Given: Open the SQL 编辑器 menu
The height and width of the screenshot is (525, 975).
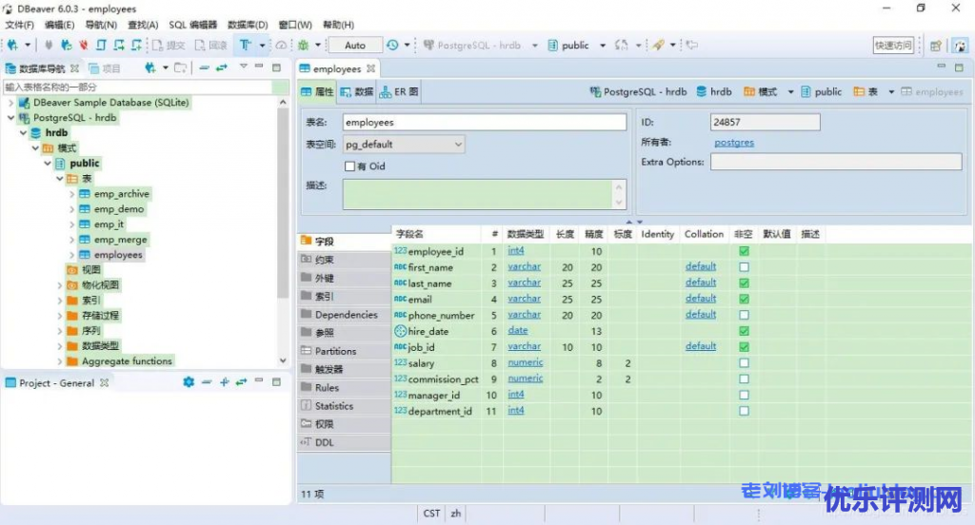Looking at the screenshot, I should [192, 25].
